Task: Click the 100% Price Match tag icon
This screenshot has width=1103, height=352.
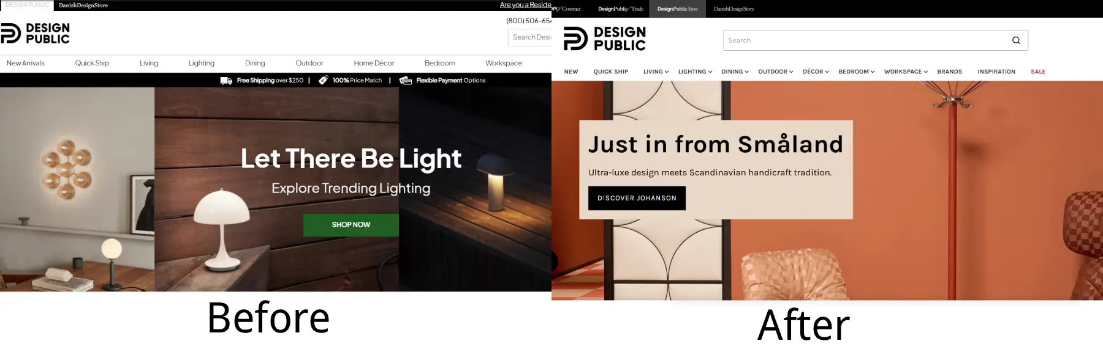Action: click(323, 81)
